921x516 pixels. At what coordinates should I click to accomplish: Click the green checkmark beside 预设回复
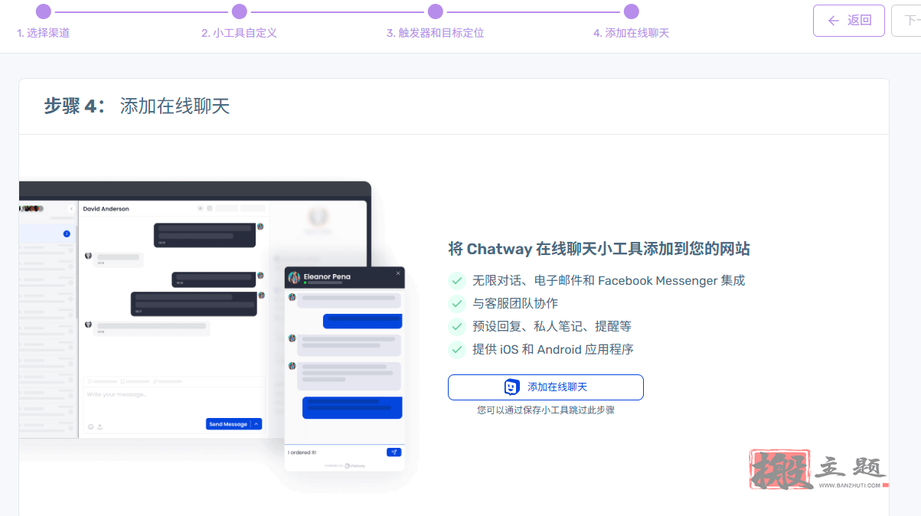coord(457,327)
